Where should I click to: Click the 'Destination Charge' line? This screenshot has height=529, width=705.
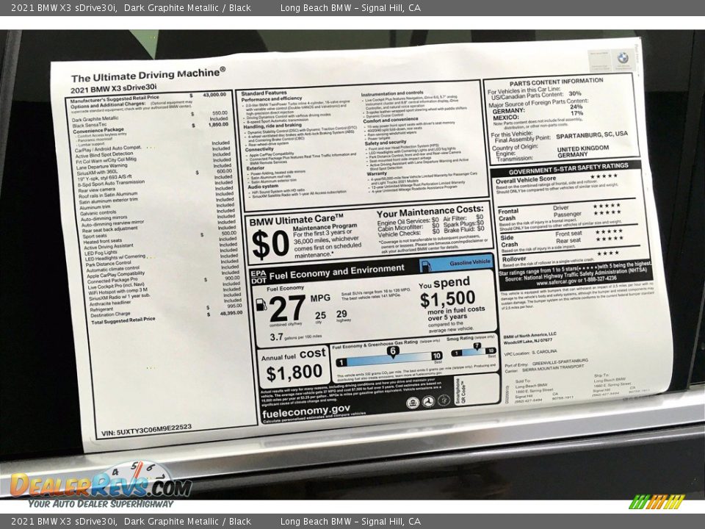(110, 314)
